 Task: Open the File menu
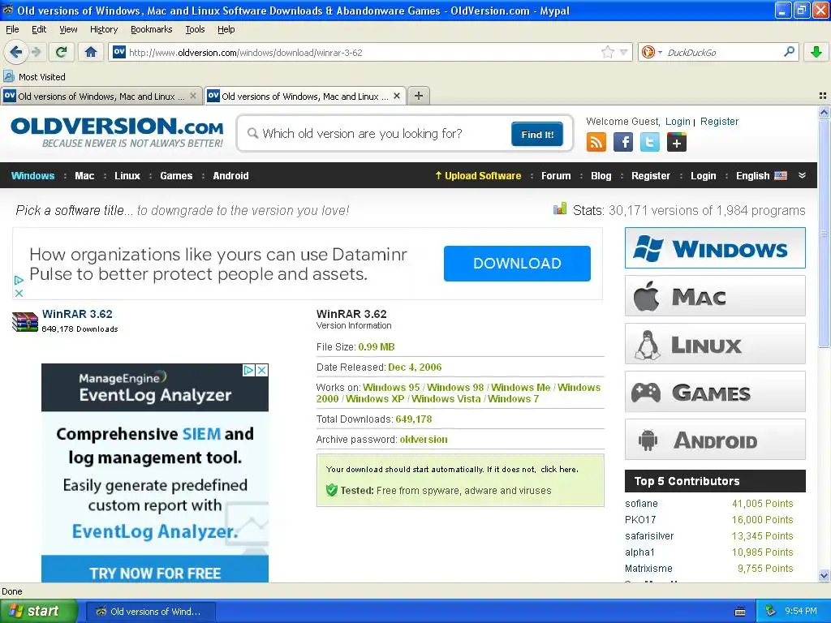[12, 29]
